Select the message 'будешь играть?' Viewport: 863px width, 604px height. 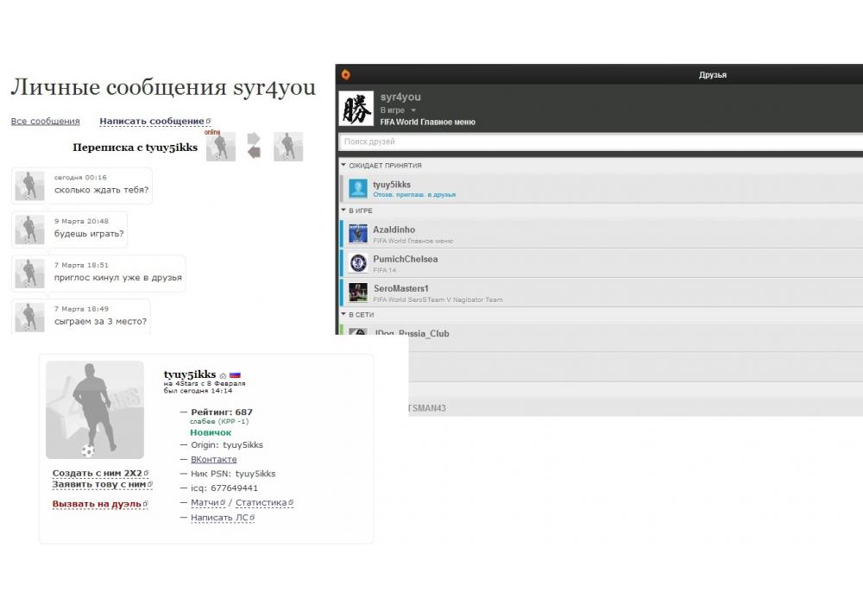89,234
